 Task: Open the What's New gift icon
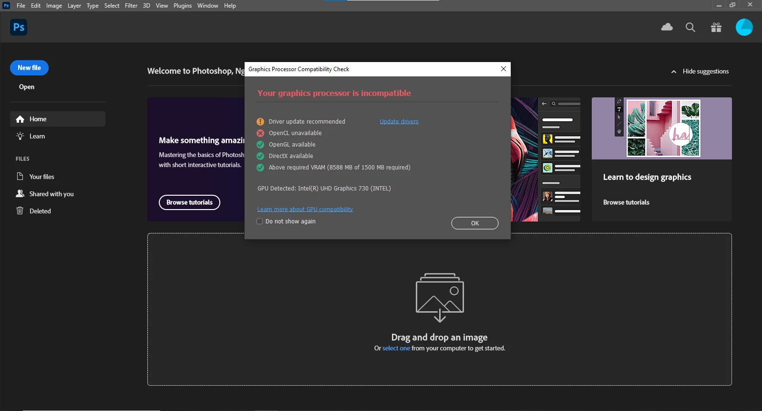tap(716, 27)
